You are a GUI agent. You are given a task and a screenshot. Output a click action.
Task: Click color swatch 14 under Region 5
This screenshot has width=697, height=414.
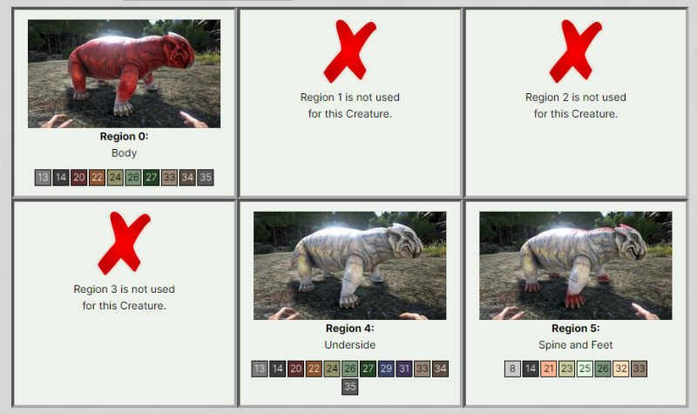531,369
